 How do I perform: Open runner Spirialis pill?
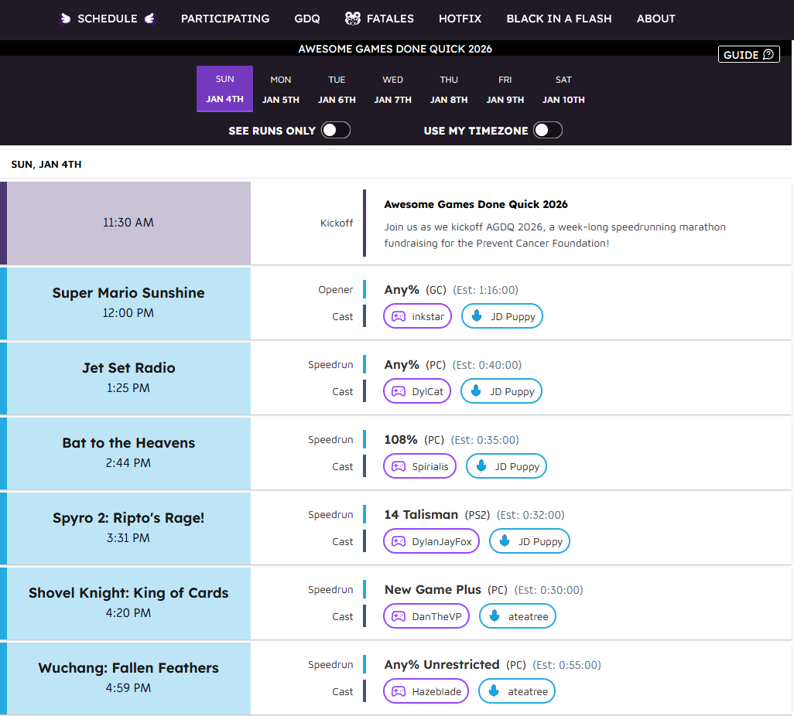[419, 466]
